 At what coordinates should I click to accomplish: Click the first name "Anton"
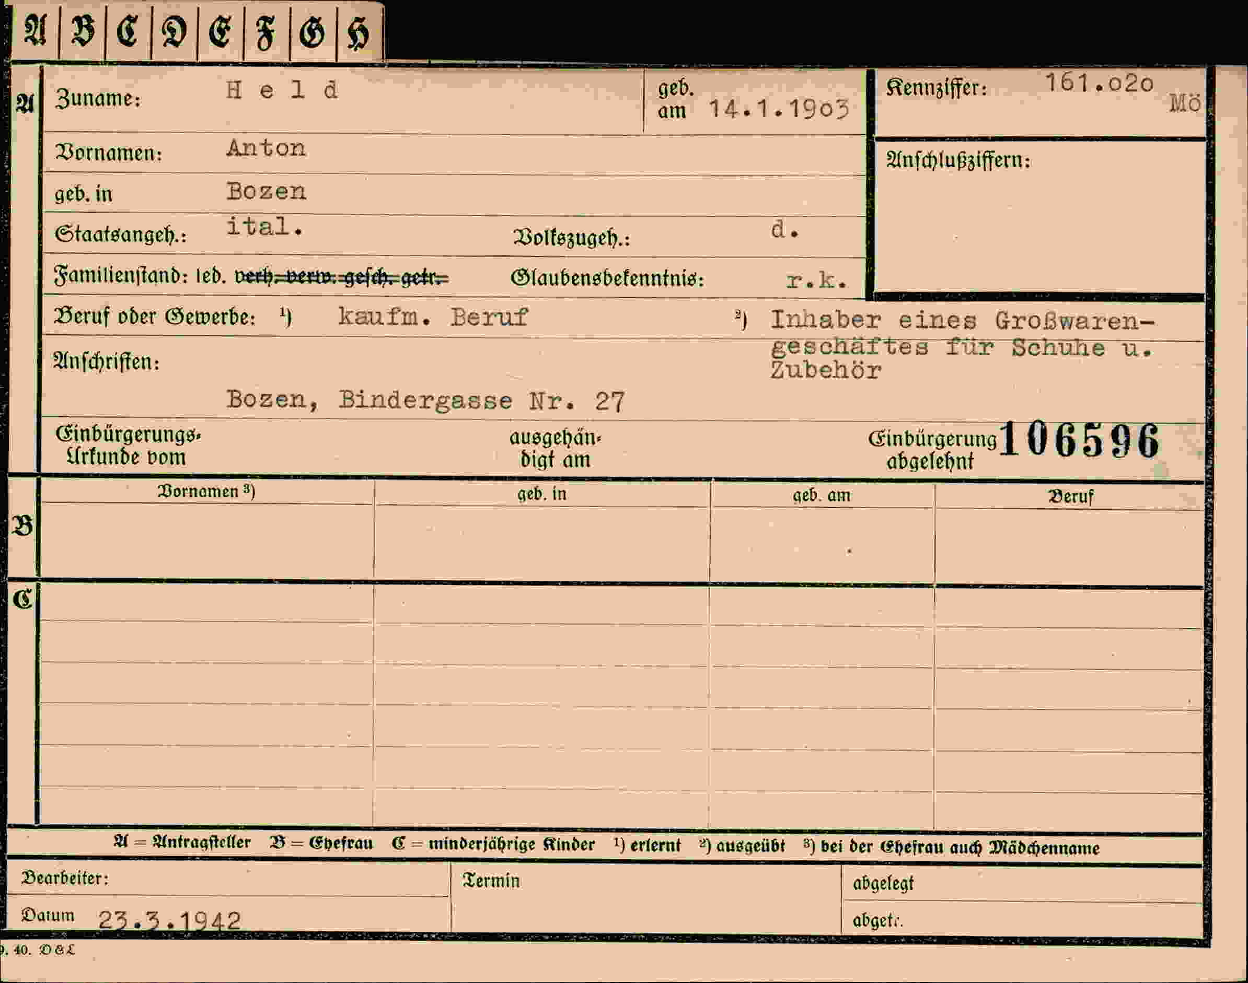point(266,148)
